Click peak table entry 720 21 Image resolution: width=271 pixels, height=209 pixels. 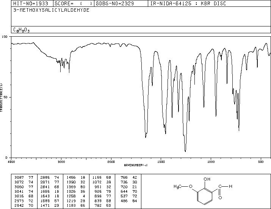click(x=129, y=187)
